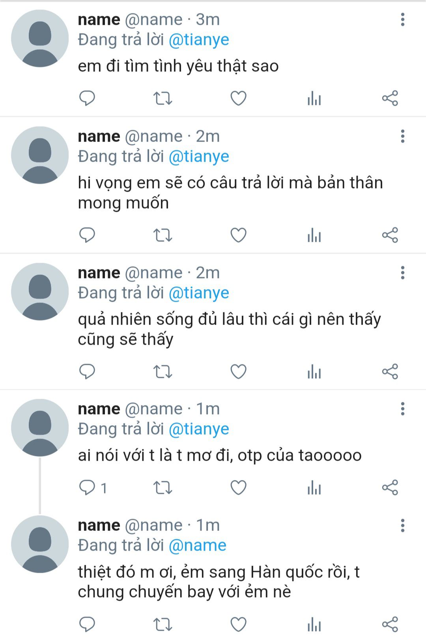Image resolution: width=426 pixels, height=639 pixels.
Task: Open more options for 'quả nhiên sống' tweet
Action: click(403, 273)
